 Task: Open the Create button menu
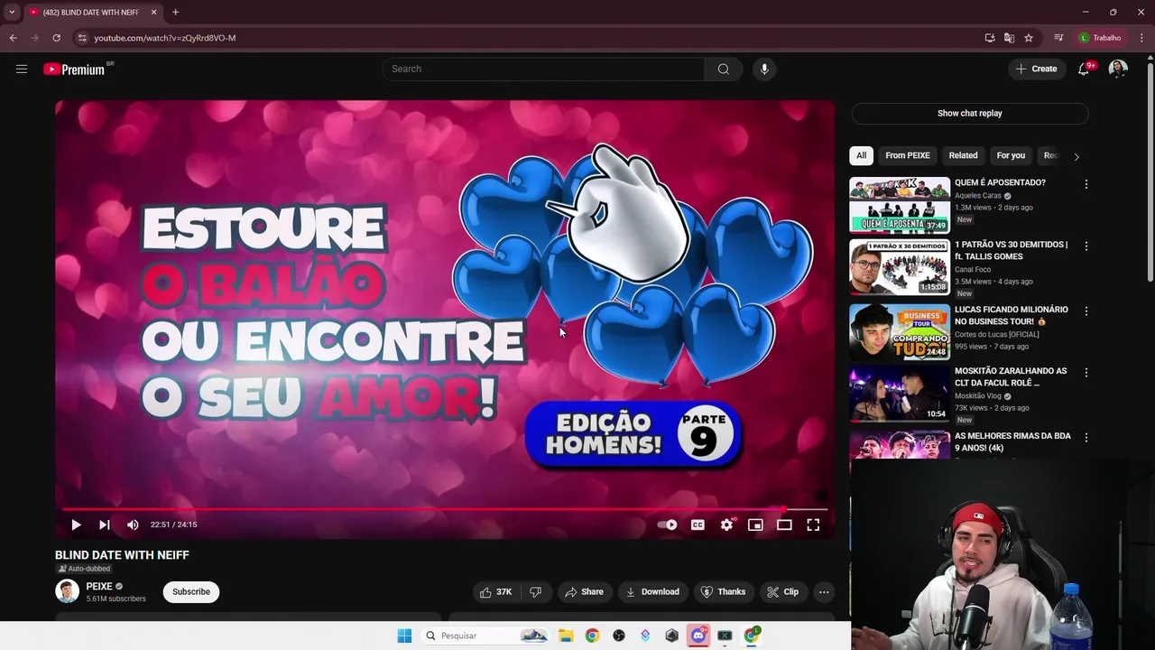click(1036, 69)
